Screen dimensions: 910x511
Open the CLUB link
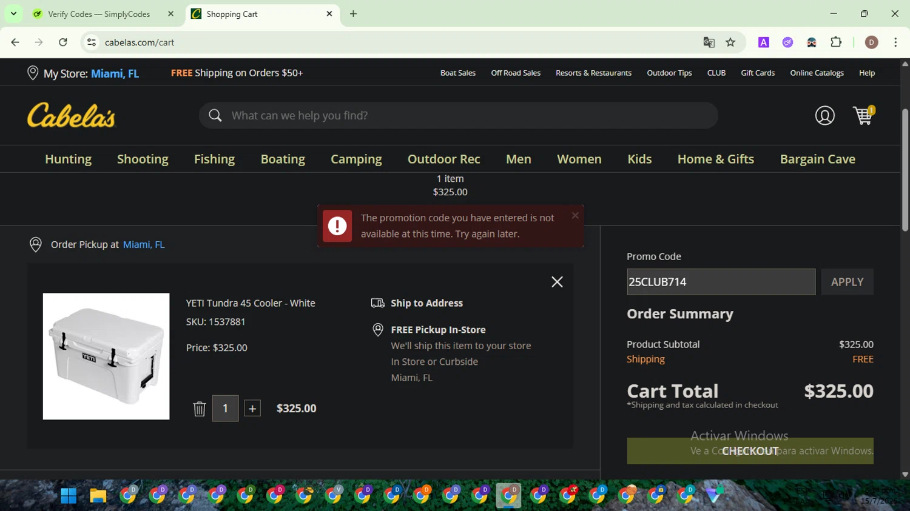[716, 73]
